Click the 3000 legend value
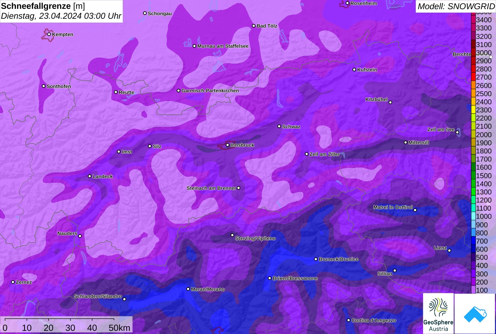 (x=484, y=53)
